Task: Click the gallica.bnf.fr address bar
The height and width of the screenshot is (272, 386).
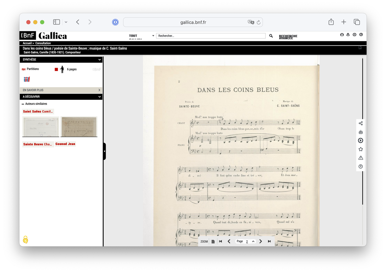Action: tap(193, 22)
